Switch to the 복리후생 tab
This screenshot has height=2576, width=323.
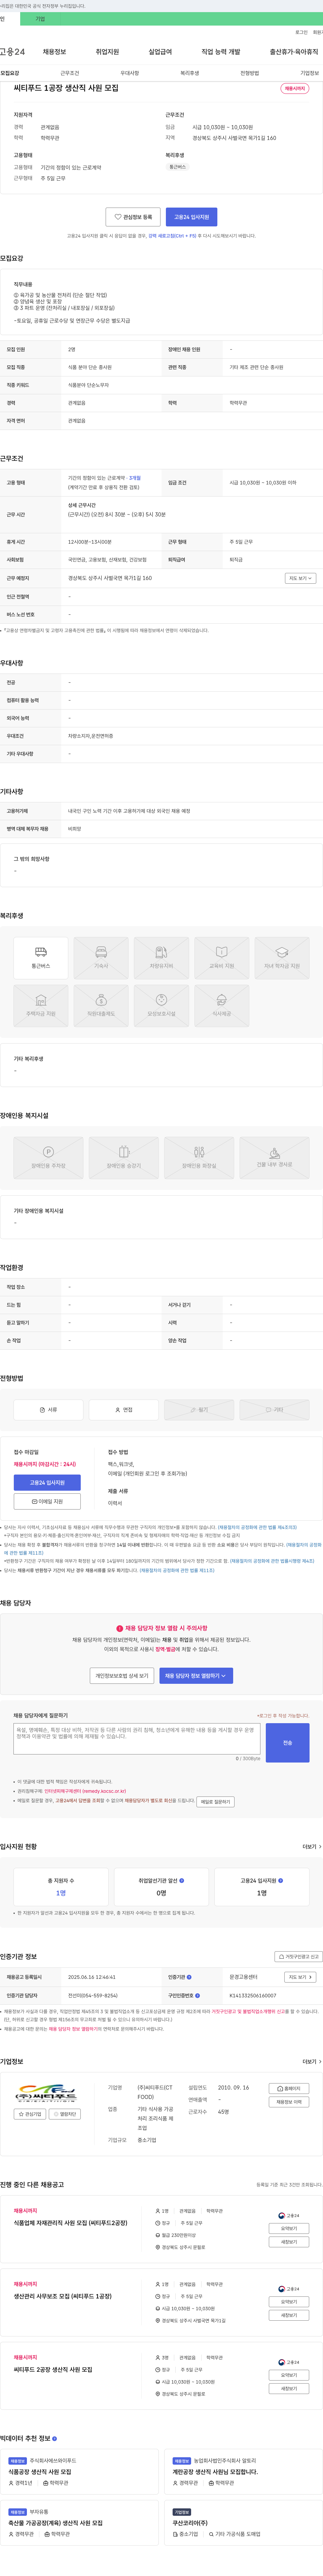pos(190,73)
